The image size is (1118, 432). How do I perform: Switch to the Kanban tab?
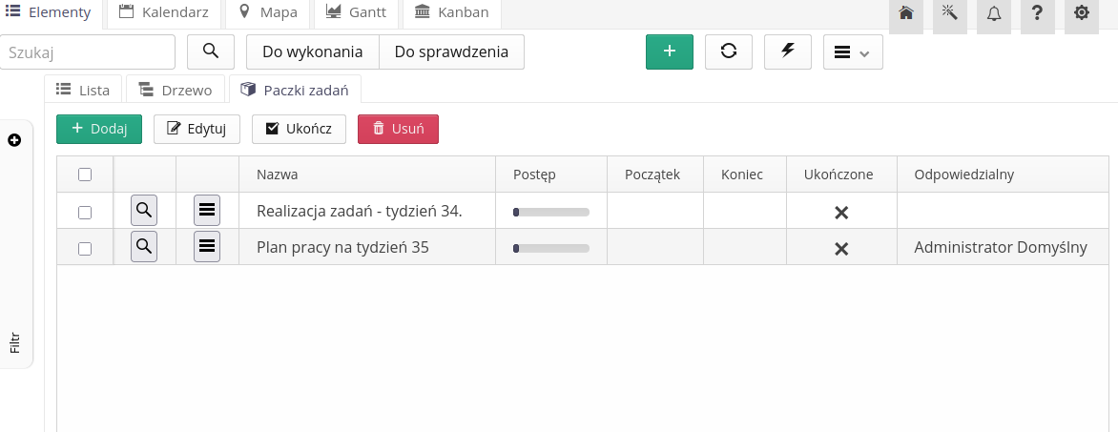452,13
